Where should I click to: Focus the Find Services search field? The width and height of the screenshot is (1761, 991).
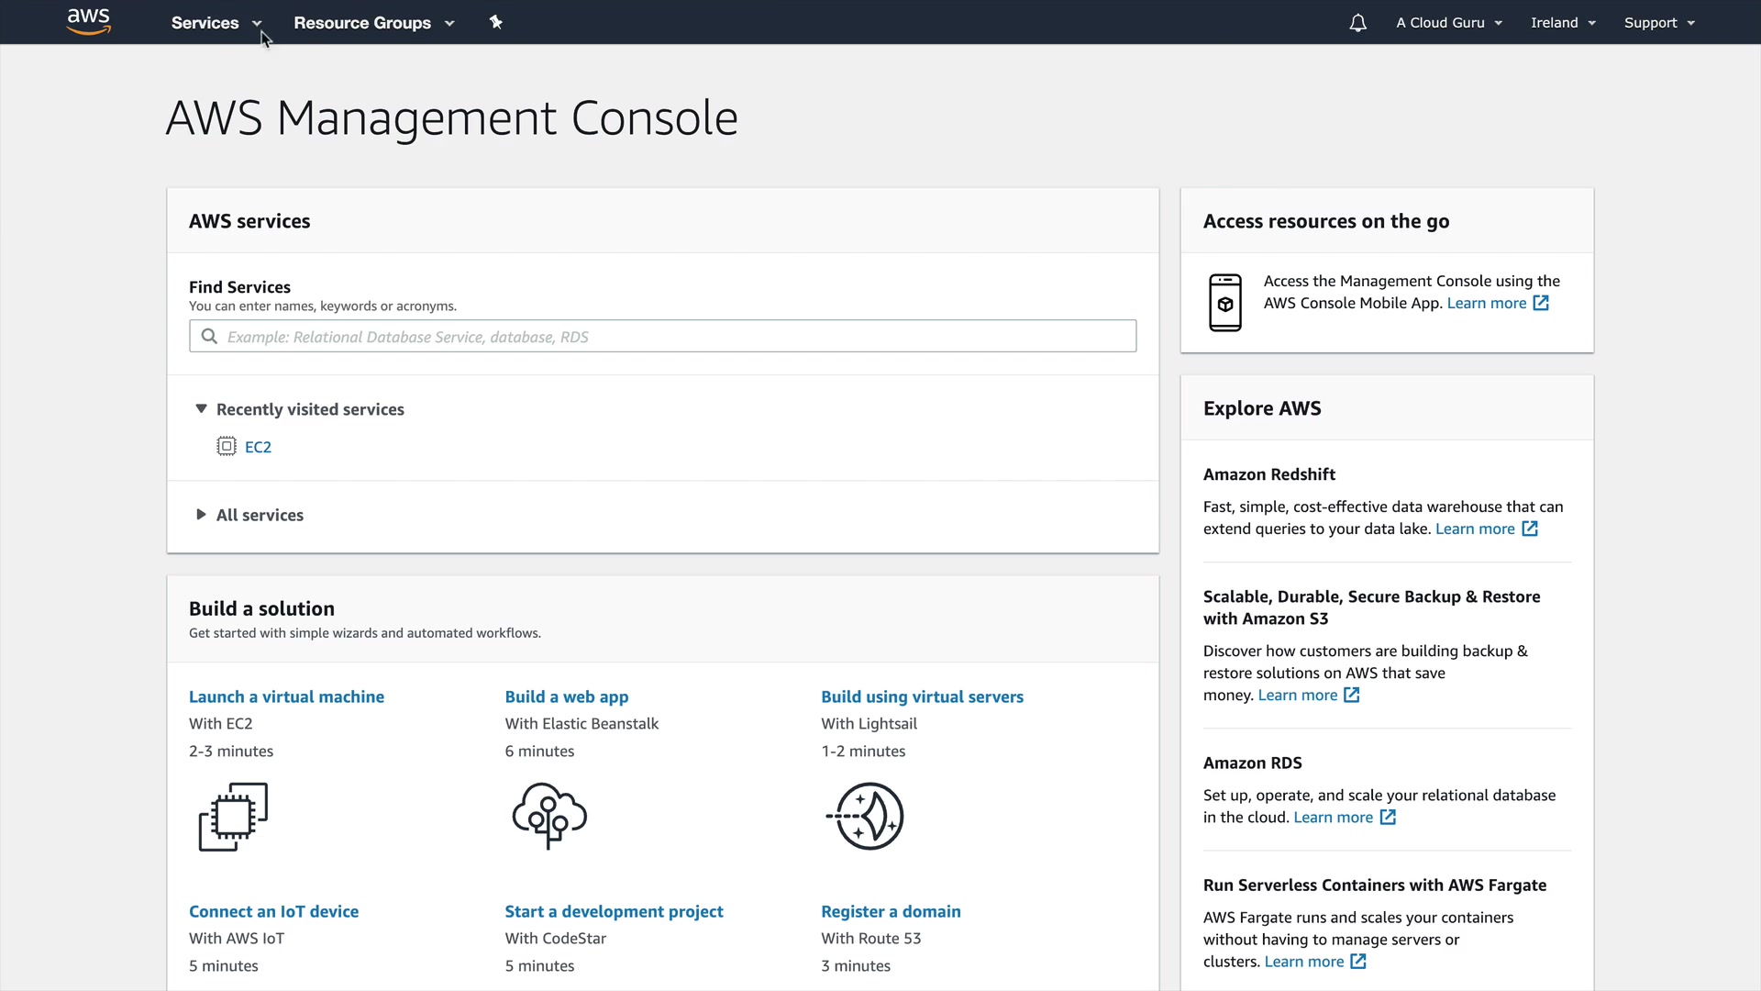click(x=662, y=337)
